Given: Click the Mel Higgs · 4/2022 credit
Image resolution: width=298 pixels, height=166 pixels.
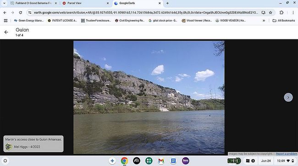Looking at the screenshot, I should pos(27,147).
